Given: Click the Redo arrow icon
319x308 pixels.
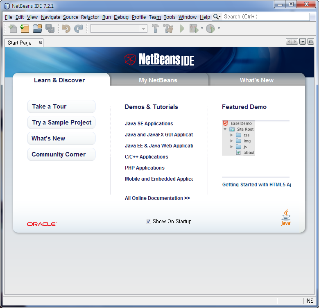Looking at the screenshot, I should pos(78,29).
